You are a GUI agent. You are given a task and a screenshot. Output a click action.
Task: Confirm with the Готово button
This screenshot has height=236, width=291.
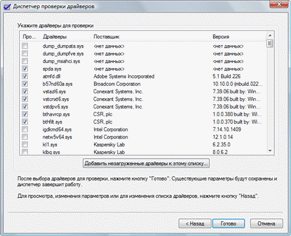coord(228,224)
